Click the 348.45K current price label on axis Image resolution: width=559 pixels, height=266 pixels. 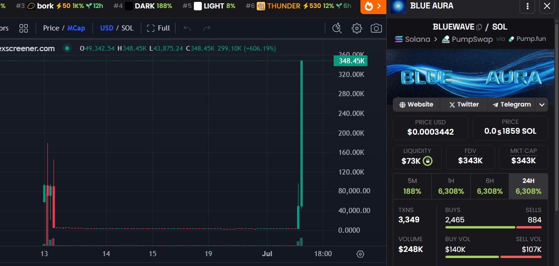(351, 61)
